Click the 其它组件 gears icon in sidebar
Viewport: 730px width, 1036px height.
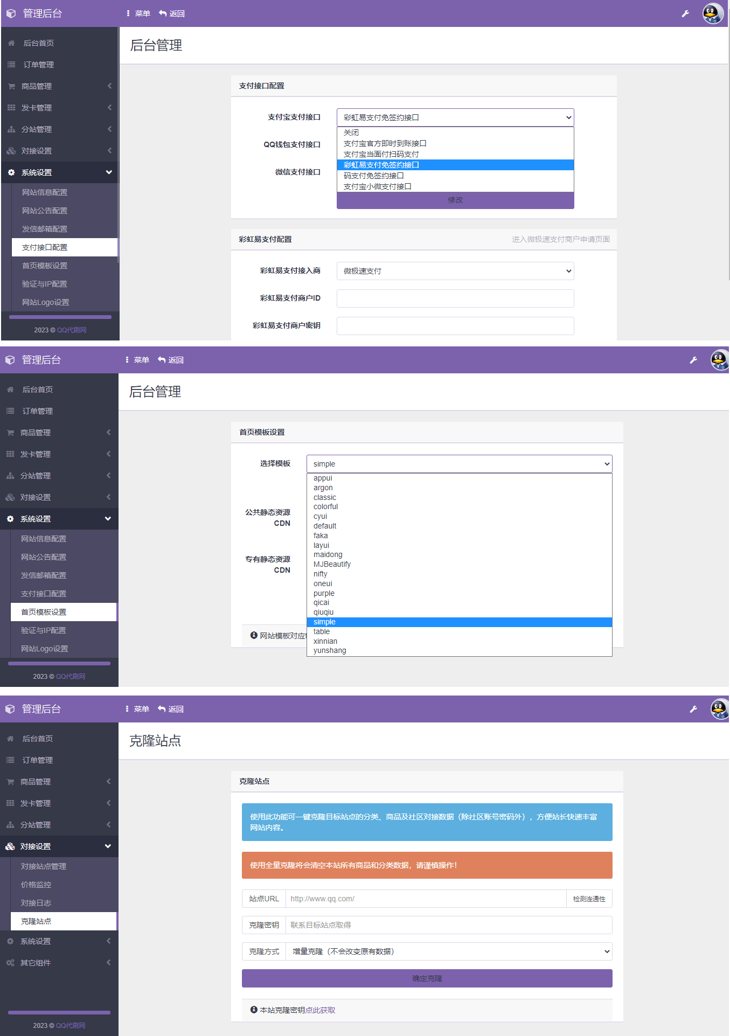click(10, 963)
